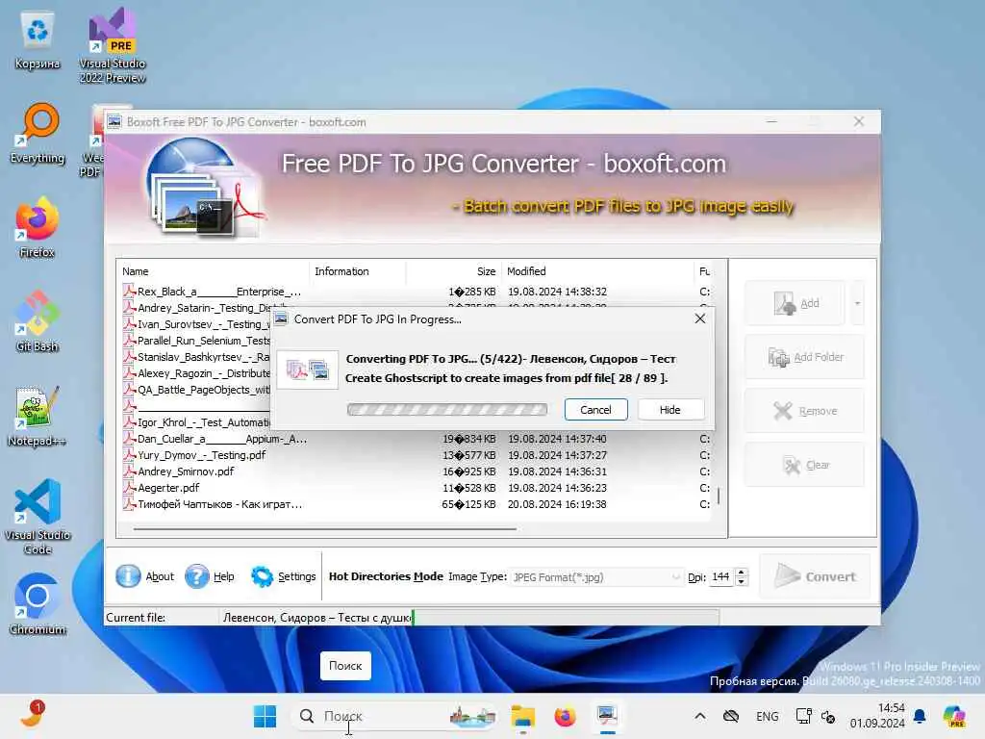Viewport: 985px width, 739px height.
Task: Open the Firefox desktop shortcut
Action: [x=38, y=229]
